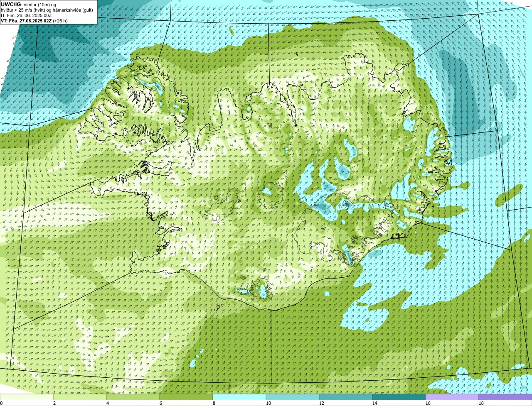Click the "4" label on the wind scale
The height and width of the screenshot is (406, 532).
[x=108, y=403]
